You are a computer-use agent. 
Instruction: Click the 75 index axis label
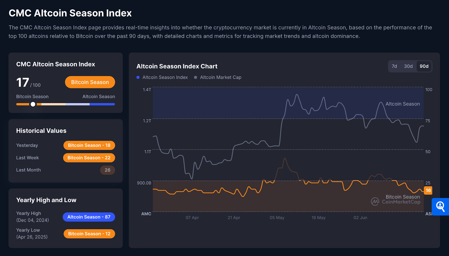click(x=428, y=121)
